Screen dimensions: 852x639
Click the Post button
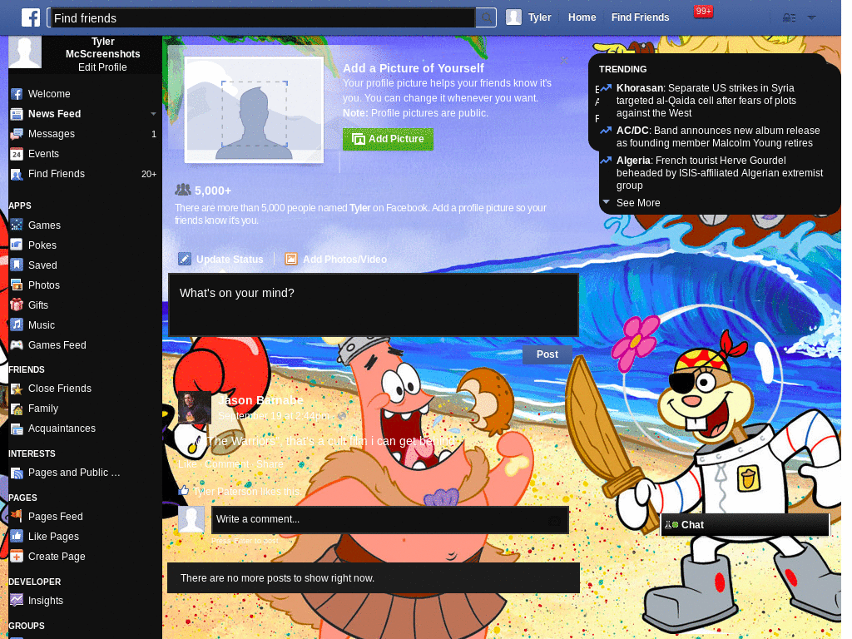[x=547, y=354]
